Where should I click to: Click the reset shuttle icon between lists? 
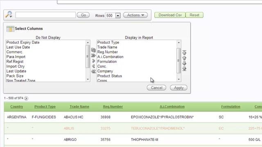pyautogui.click(x=93, y=50)
